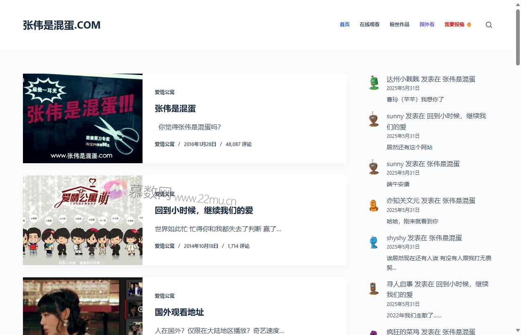Click 疯狂的菜鸡's purple avatar

pyautogui.click(x=374, y=333)
